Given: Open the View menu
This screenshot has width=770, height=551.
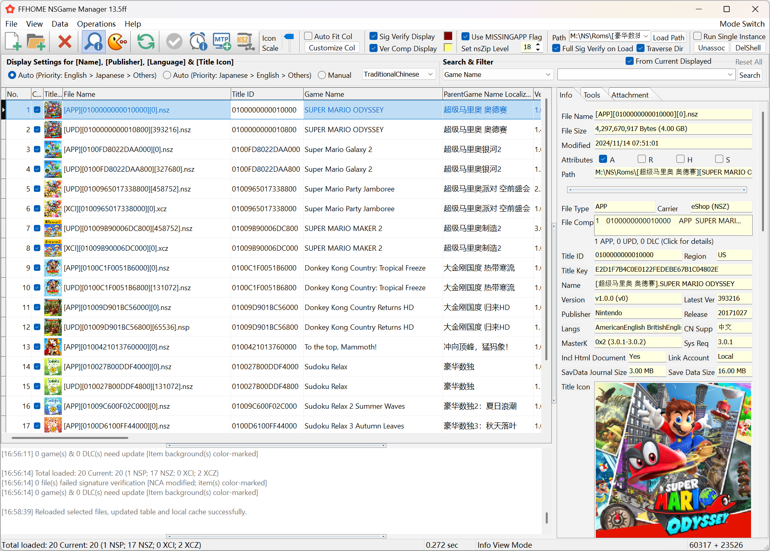Looking at the screenshot, I should pyautogui.click(x=34, y=24).
